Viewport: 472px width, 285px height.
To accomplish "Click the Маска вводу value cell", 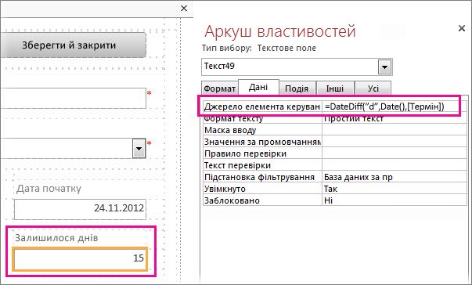I will coord(395,130).
